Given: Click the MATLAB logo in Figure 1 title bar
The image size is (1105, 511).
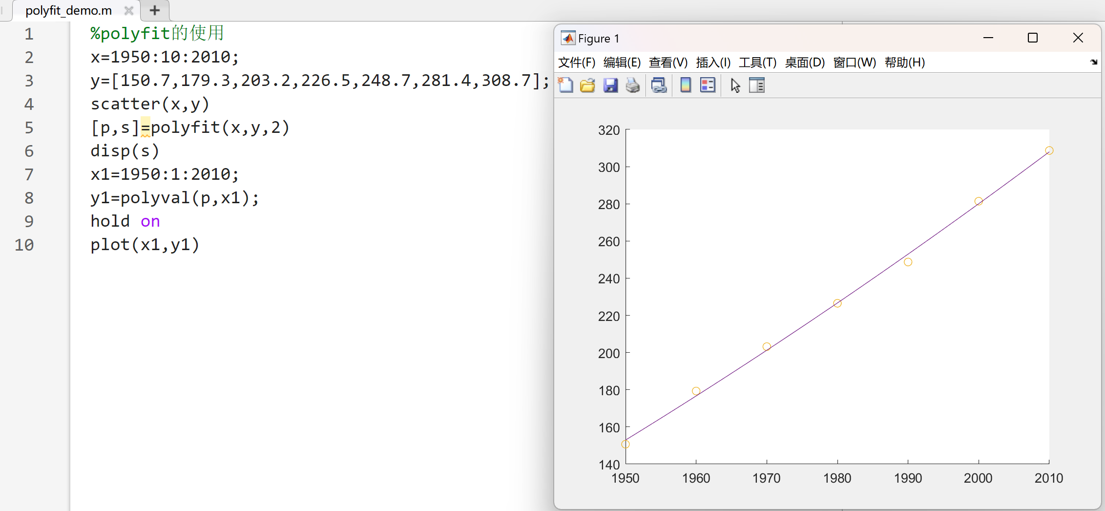Looking at the screenshot, I should [x=568, y=38].
